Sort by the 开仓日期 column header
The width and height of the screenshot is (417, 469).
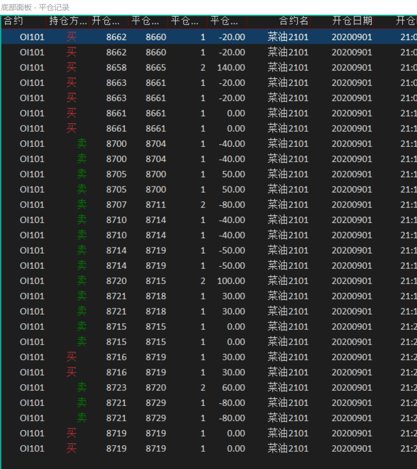click(352, 21)
